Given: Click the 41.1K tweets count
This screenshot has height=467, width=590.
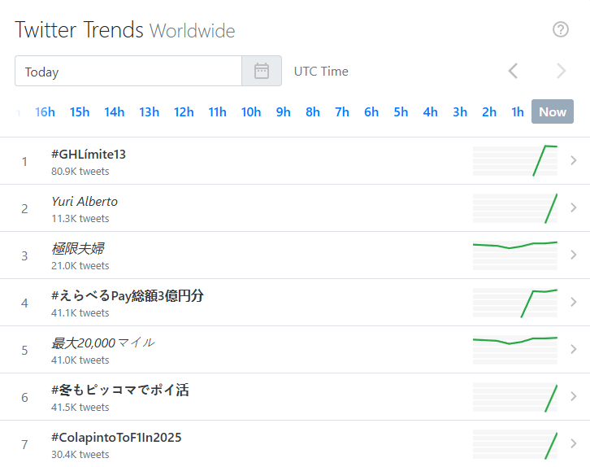Looking at the screenshot, I should click(x=80, y=313).
